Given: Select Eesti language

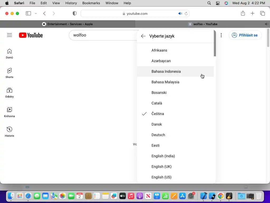Looking at the screenshot, I should pyautogui.click(x=175, y=145).
